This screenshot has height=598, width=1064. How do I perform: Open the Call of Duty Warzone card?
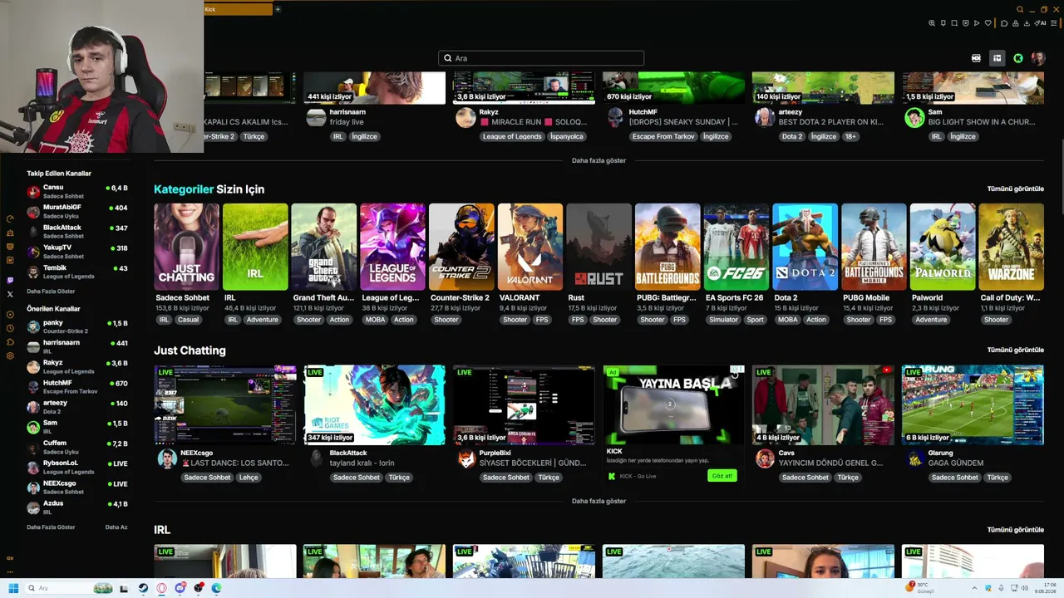coord(1012,247)
